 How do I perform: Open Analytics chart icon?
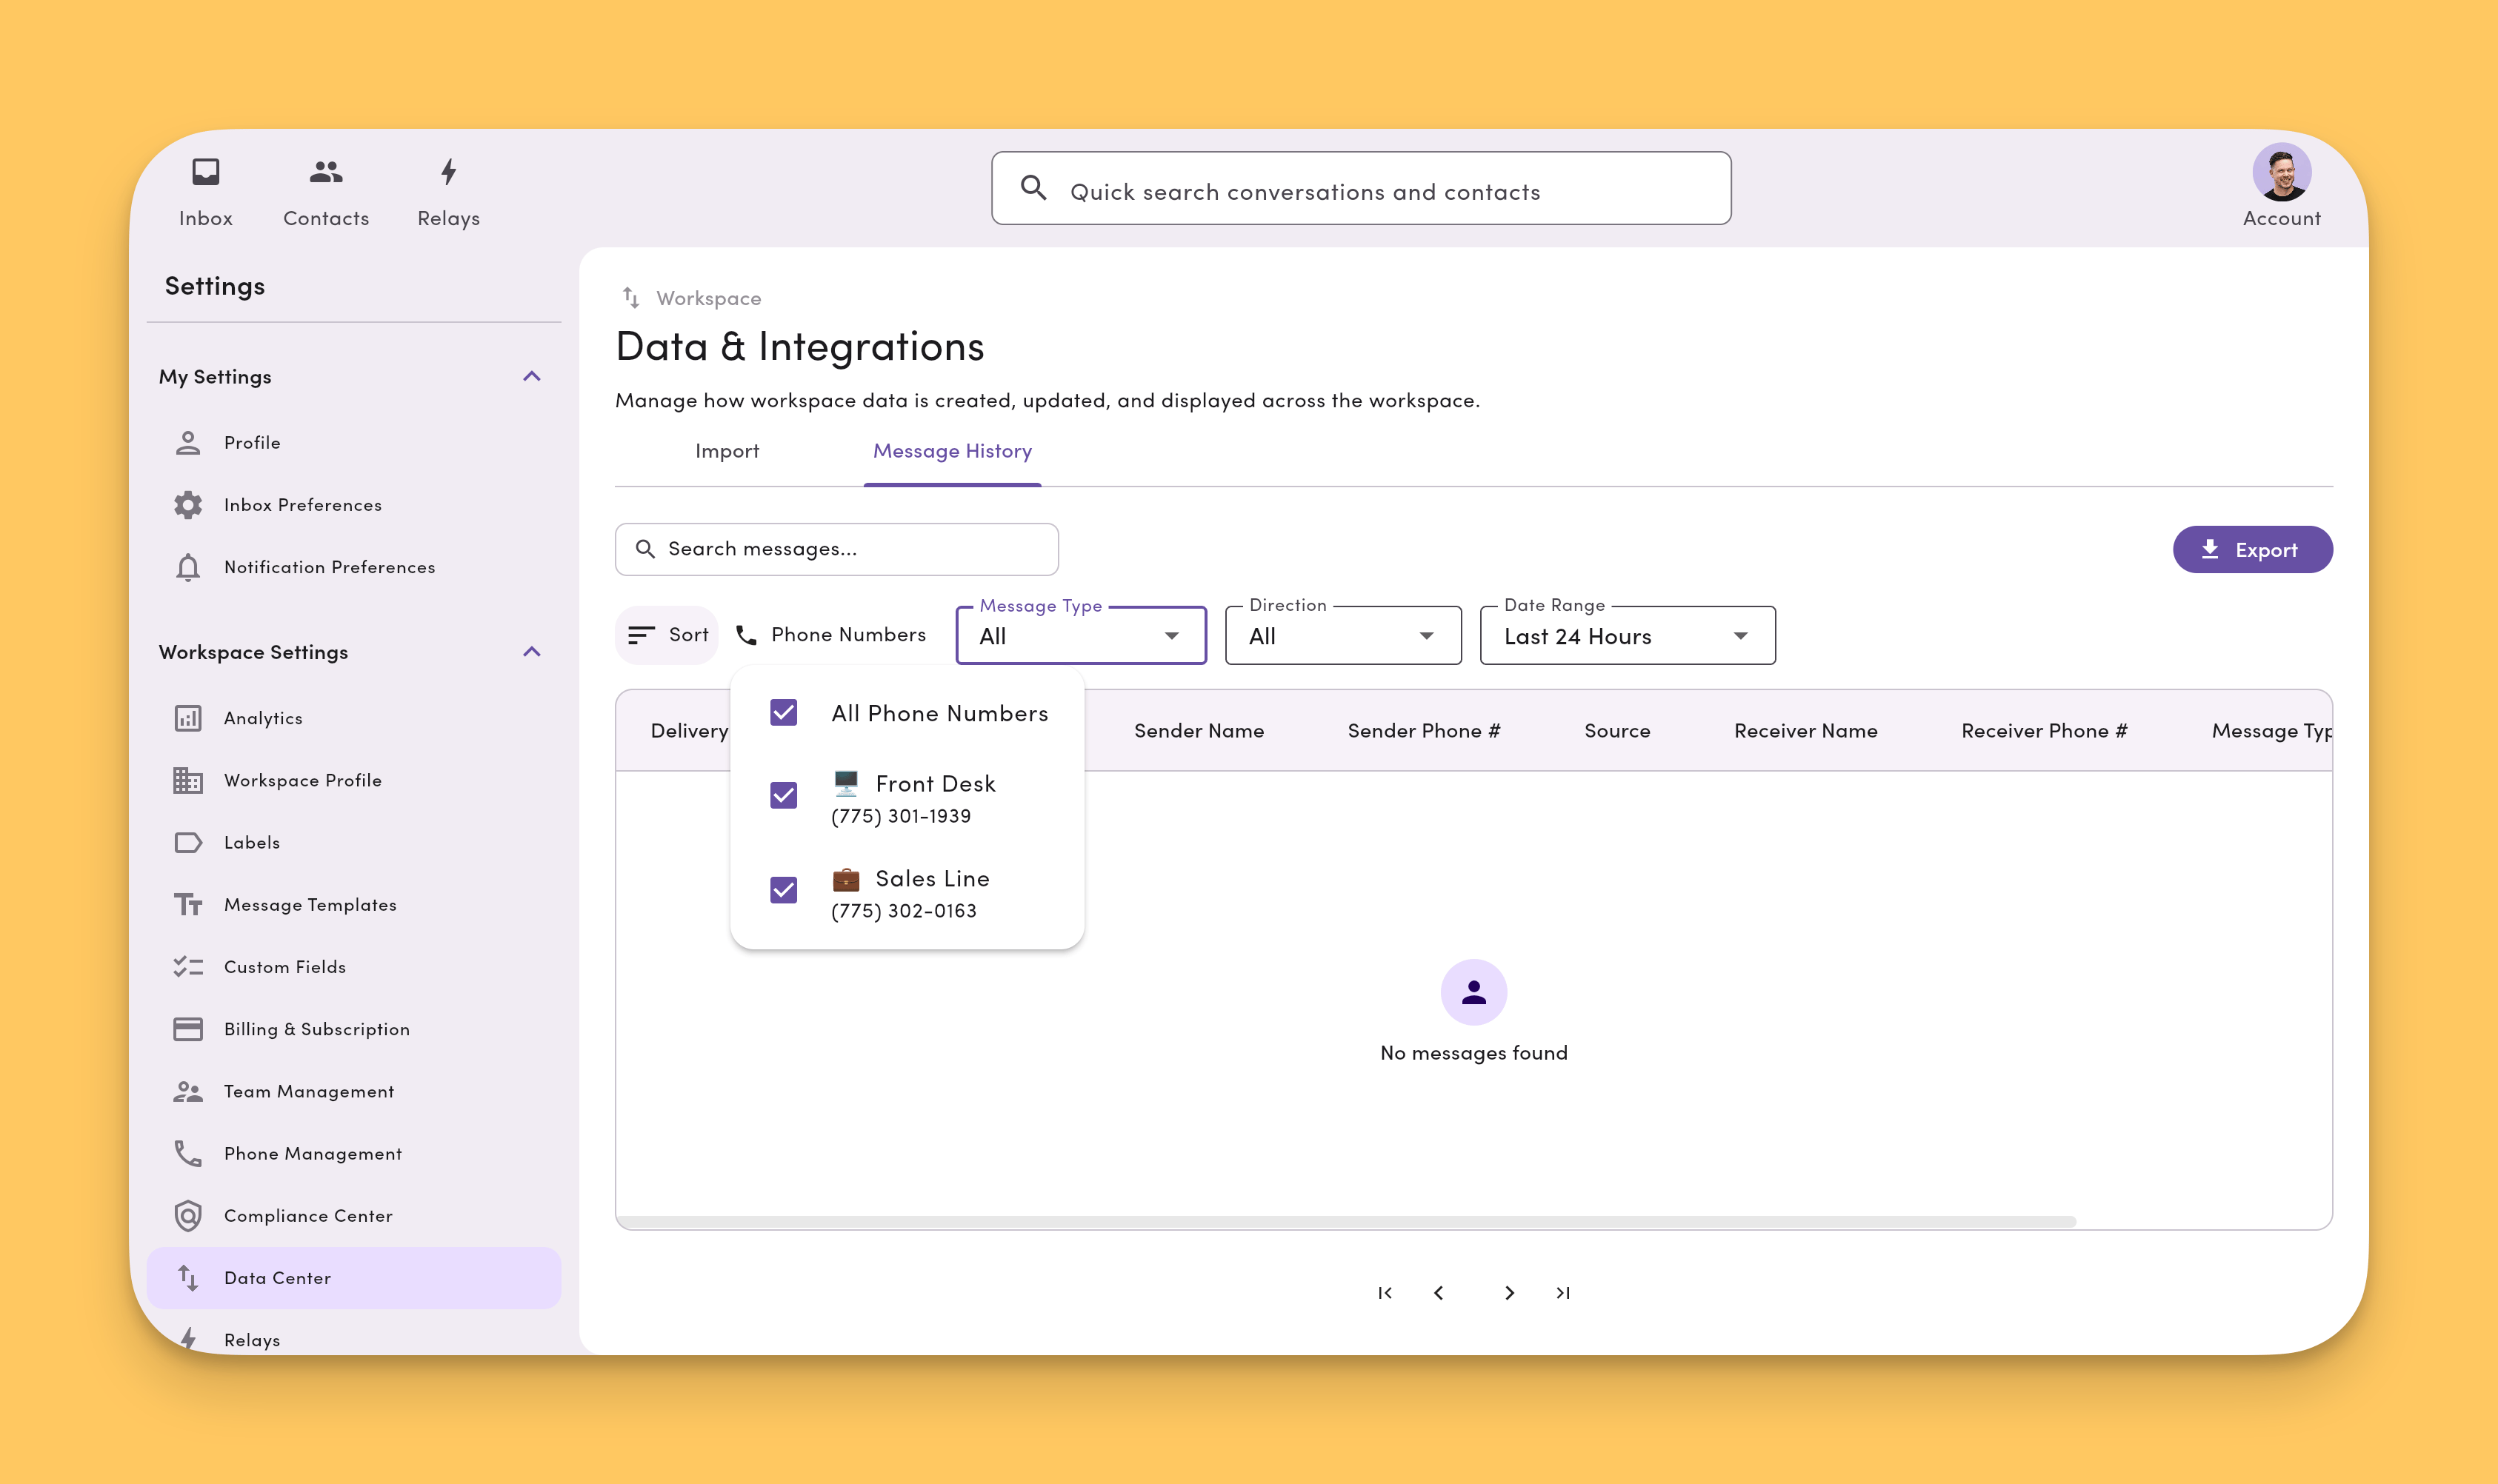coord(188,718)
